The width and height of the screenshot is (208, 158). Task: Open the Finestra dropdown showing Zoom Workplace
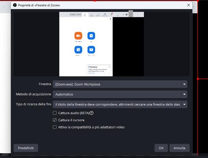(120, 84)
